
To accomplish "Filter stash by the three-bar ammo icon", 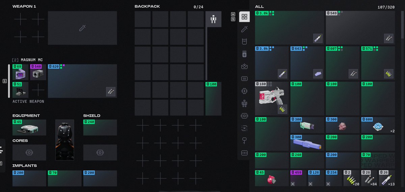I will click(x=244, y=79).
